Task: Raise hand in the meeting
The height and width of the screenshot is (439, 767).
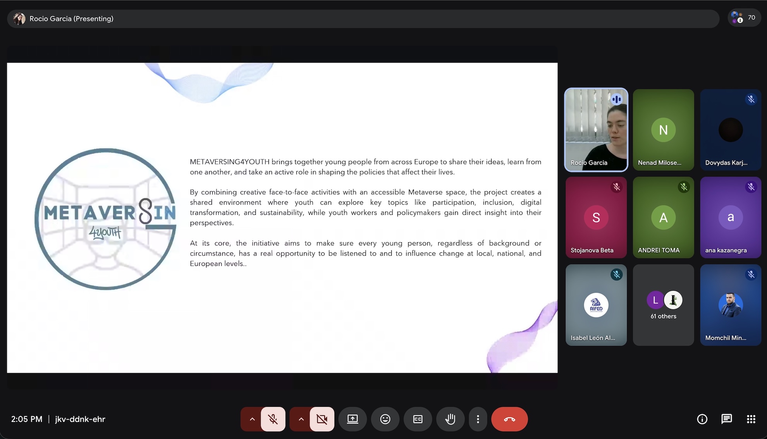Action: 450,419
